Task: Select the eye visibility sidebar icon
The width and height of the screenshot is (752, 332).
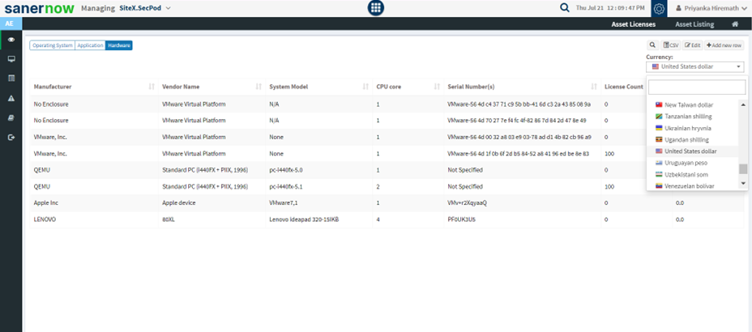Action: (x=11, y=40)
